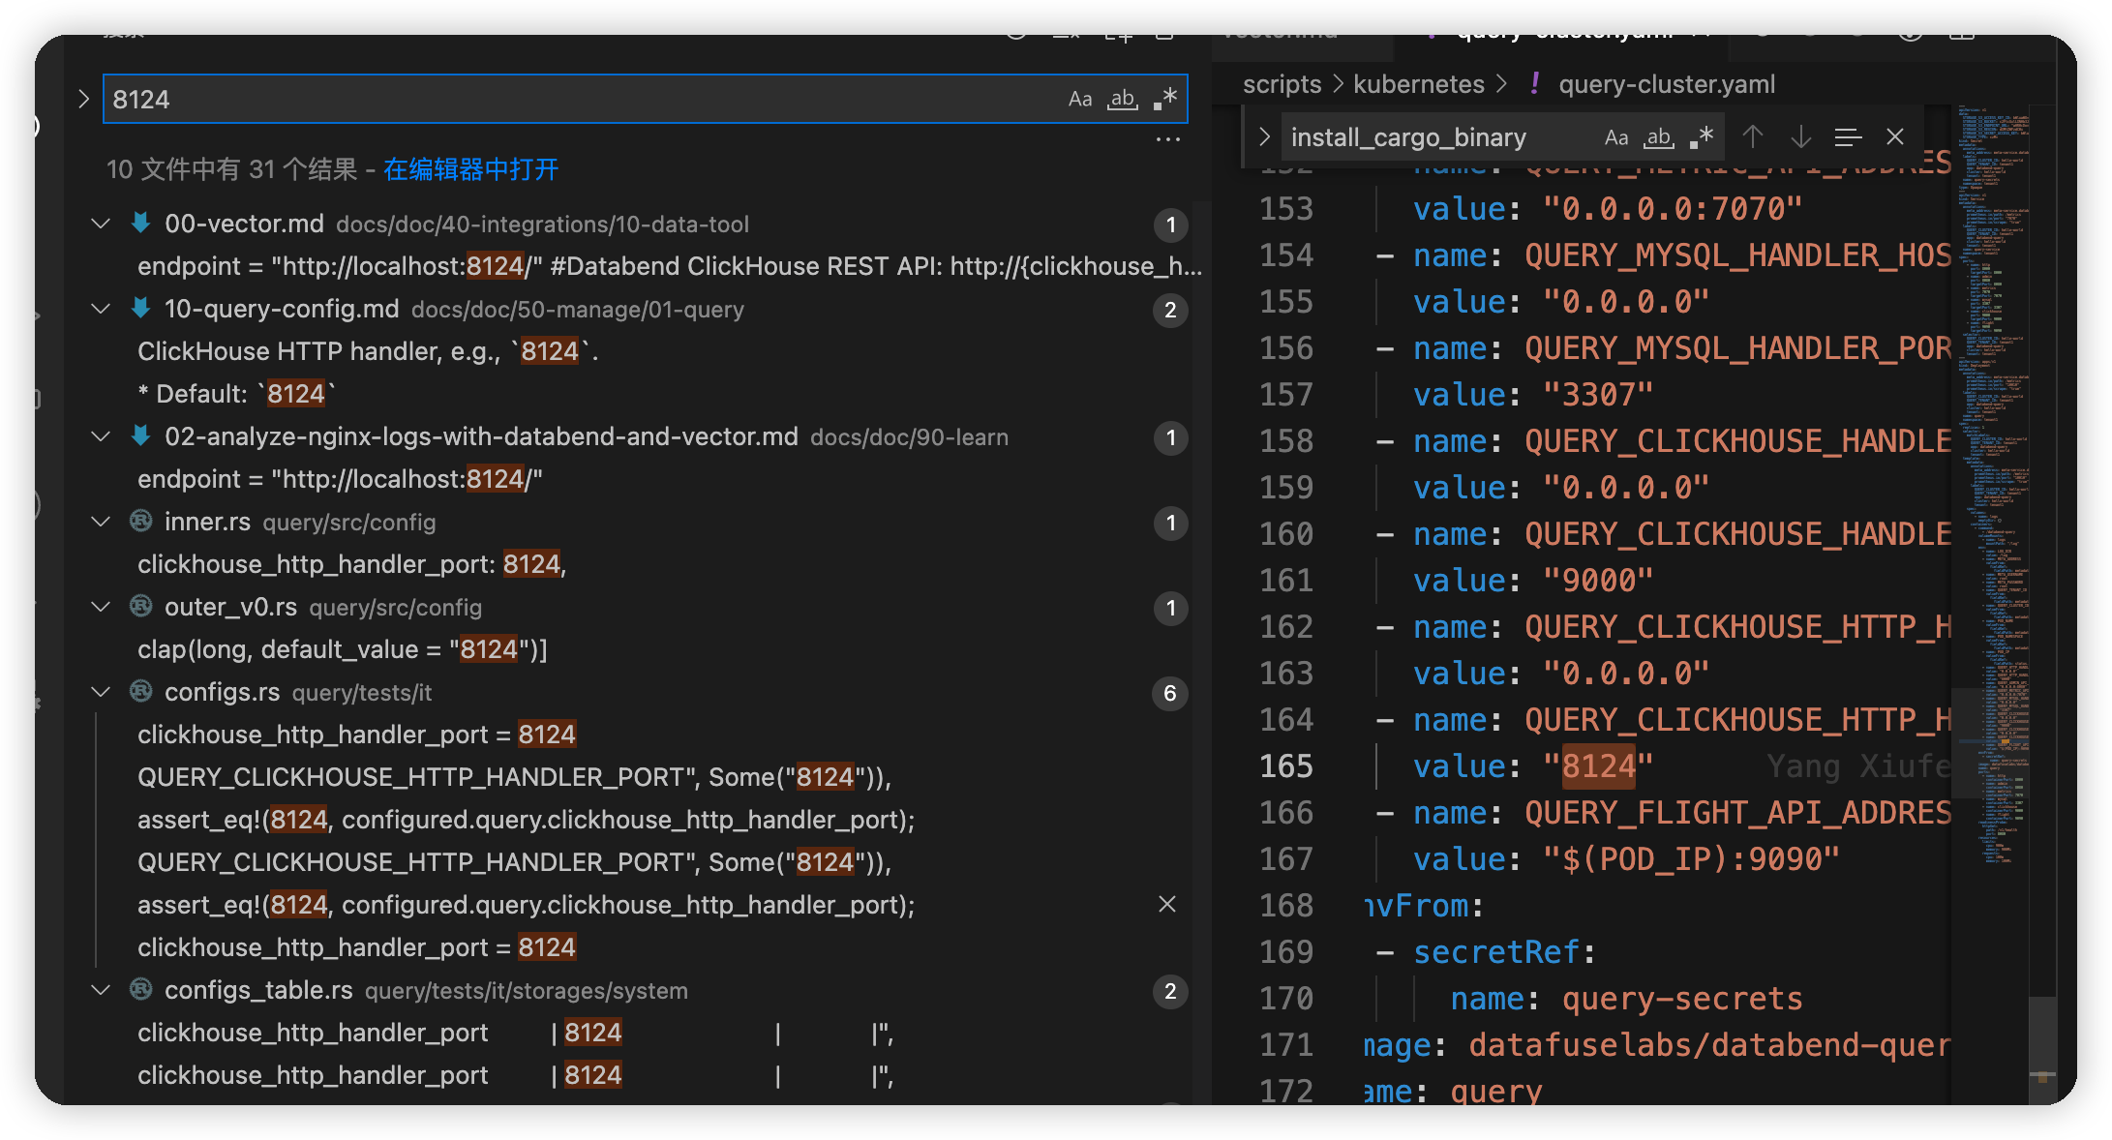Collapse configs_table.rs search results

101,990
